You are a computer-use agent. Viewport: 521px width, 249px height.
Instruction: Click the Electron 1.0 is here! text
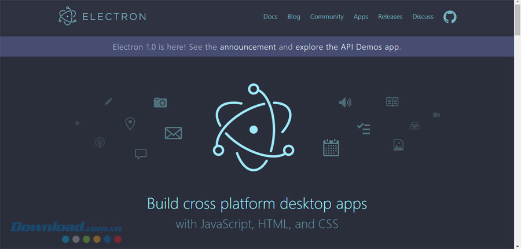click(149, 47)
